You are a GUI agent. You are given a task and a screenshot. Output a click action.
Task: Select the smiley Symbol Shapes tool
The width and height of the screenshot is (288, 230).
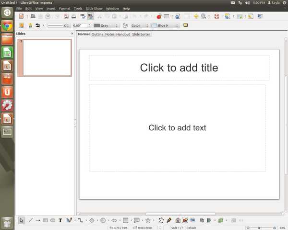(103, 220)
